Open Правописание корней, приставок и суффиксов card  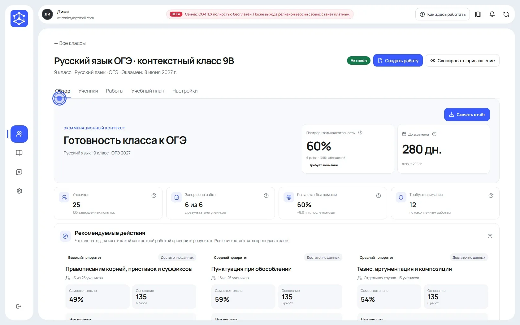128,269
